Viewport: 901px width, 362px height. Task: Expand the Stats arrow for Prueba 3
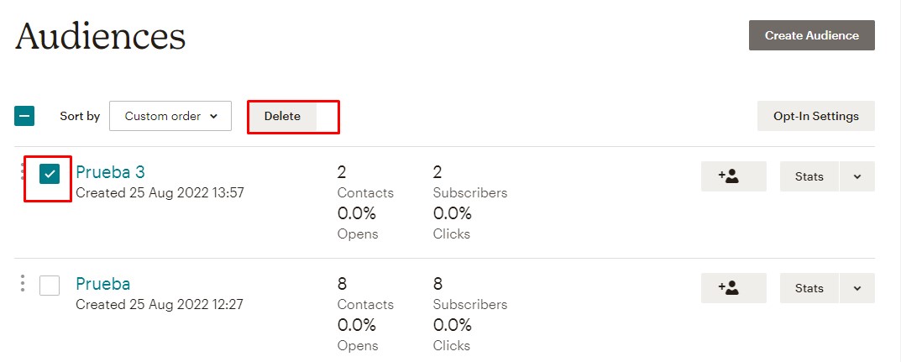[x=857, y=176]
